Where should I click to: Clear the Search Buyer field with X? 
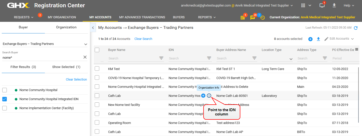pyautogui.click(x=85, y=57)
